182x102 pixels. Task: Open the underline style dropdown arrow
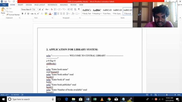tap(30, 14)
